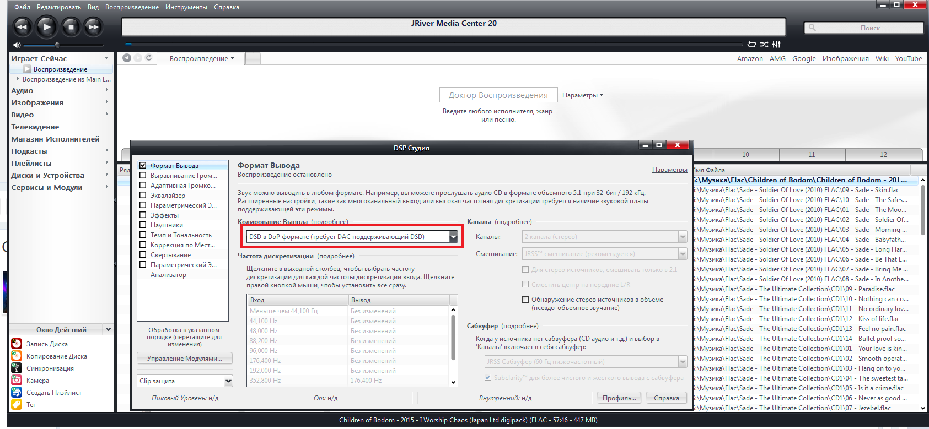Image resolution: width=929 pixels, height=429 pixels.
Task: Enable Эквалайзер checkbox
Action: click(143, 195)
